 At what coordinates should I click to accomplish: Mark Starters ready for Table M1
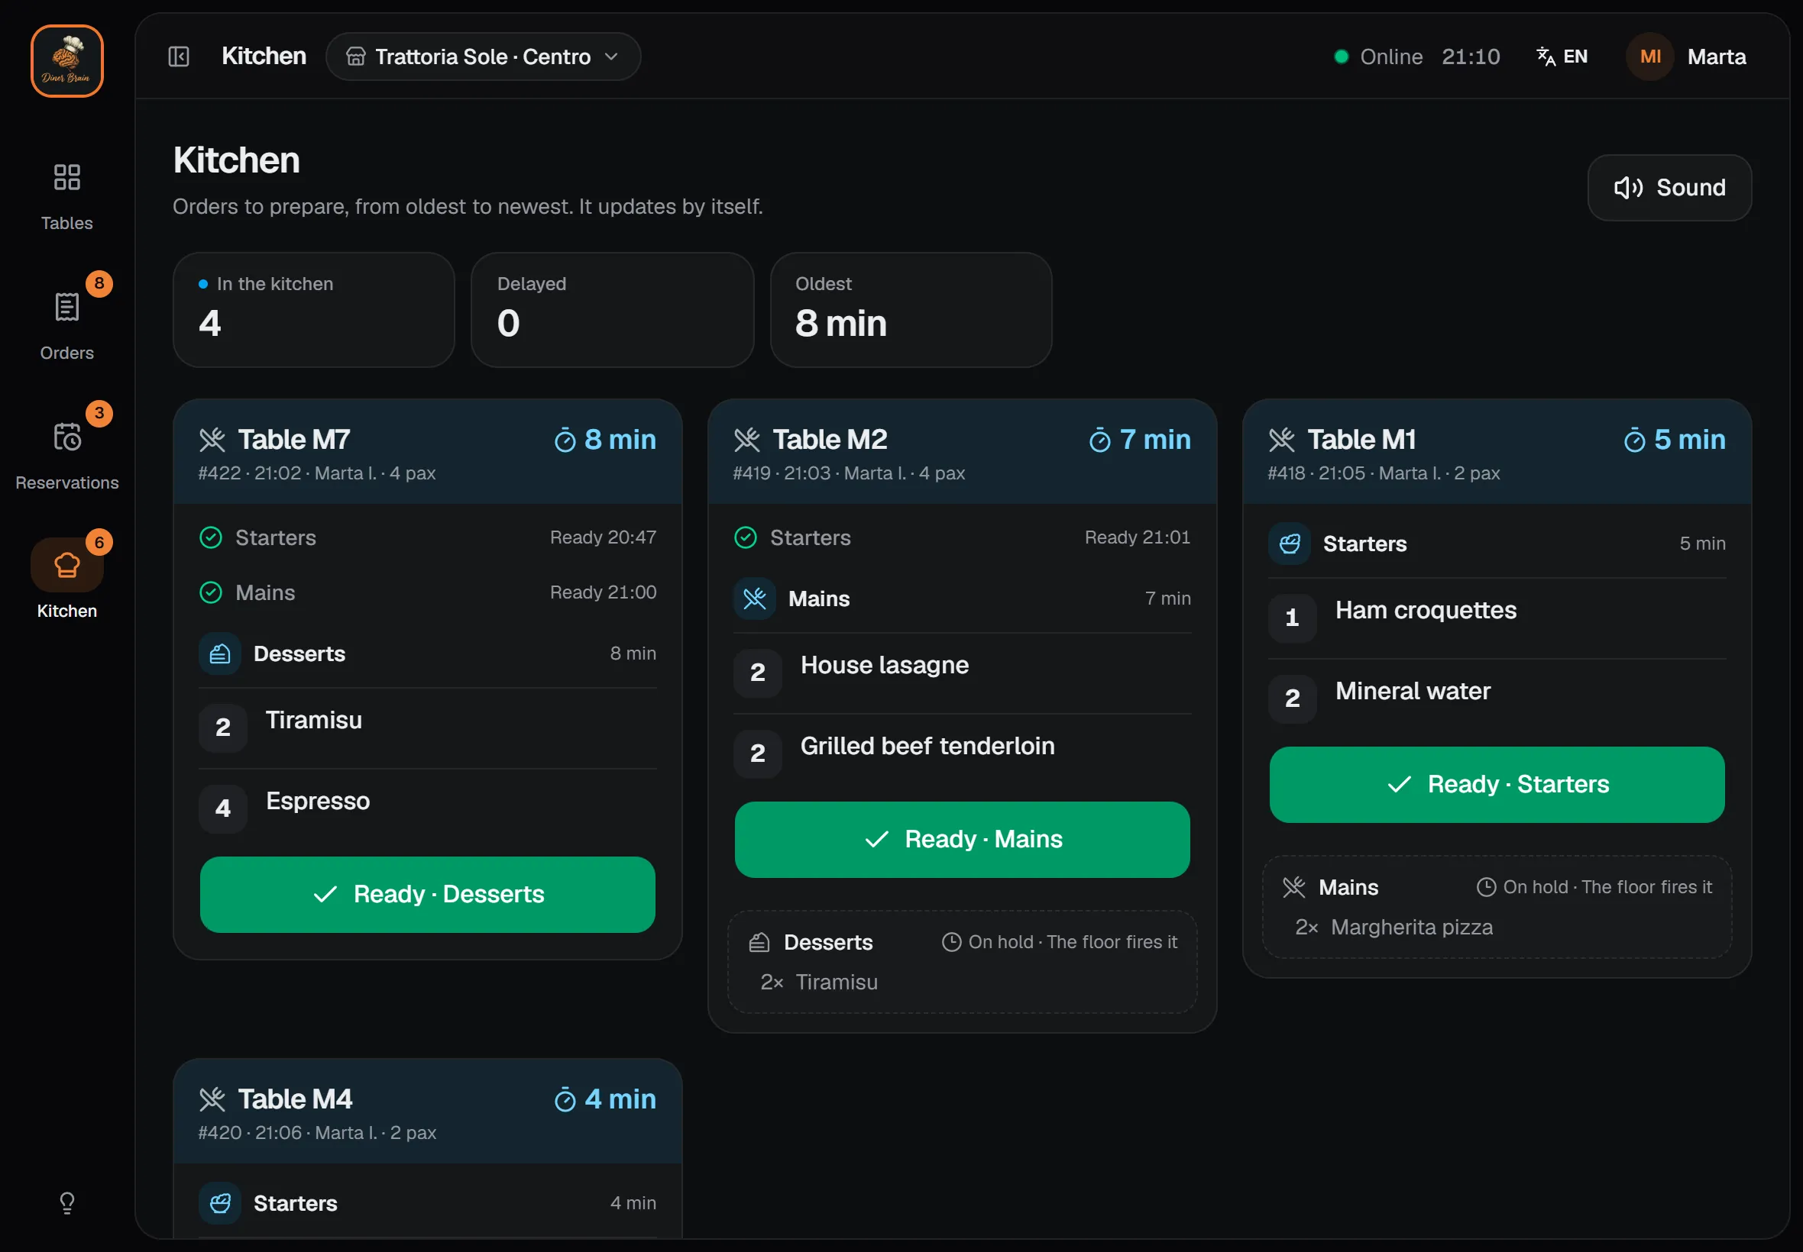tap(1496, 785)
